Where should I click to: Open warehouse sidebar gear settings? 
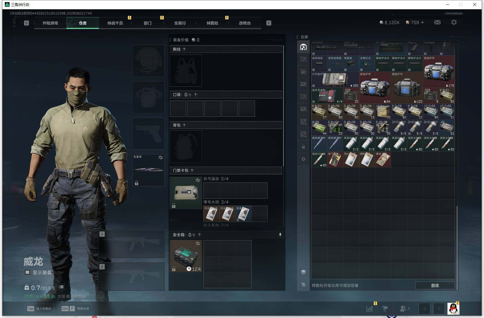(x=303, y=159)
